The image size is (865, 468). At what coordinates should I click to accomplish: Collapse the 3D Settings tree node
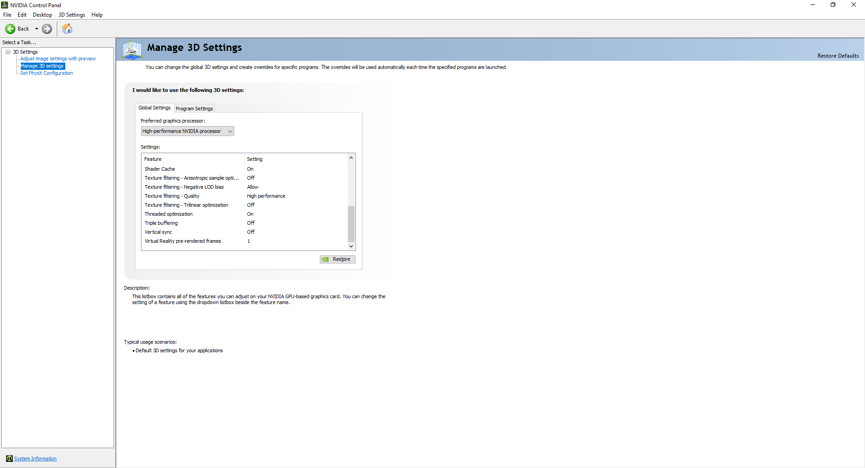[x=8, y=52]
